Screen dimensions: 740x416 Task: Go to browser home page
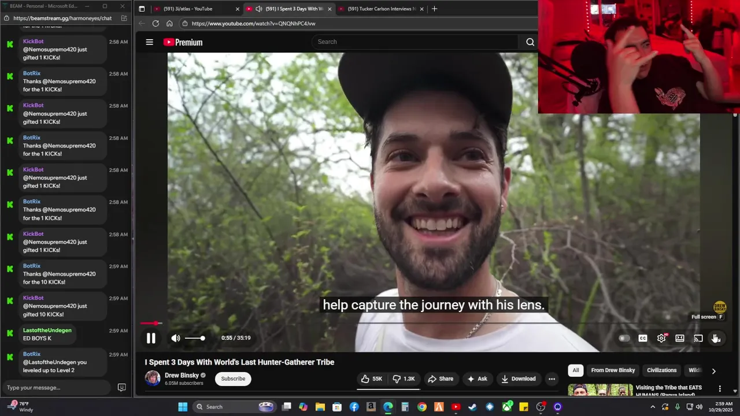169,24
